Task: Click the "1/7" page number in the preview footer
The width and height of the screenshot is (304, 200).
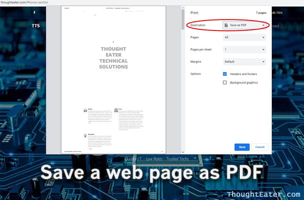Action: [162, 152]
